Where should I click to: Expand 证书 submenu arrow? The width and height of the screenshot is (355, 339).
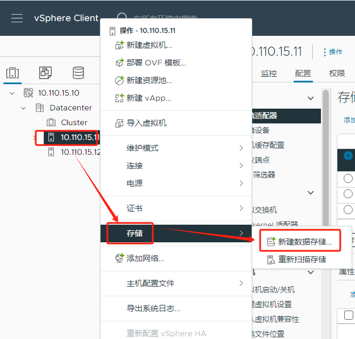(241, 208)
